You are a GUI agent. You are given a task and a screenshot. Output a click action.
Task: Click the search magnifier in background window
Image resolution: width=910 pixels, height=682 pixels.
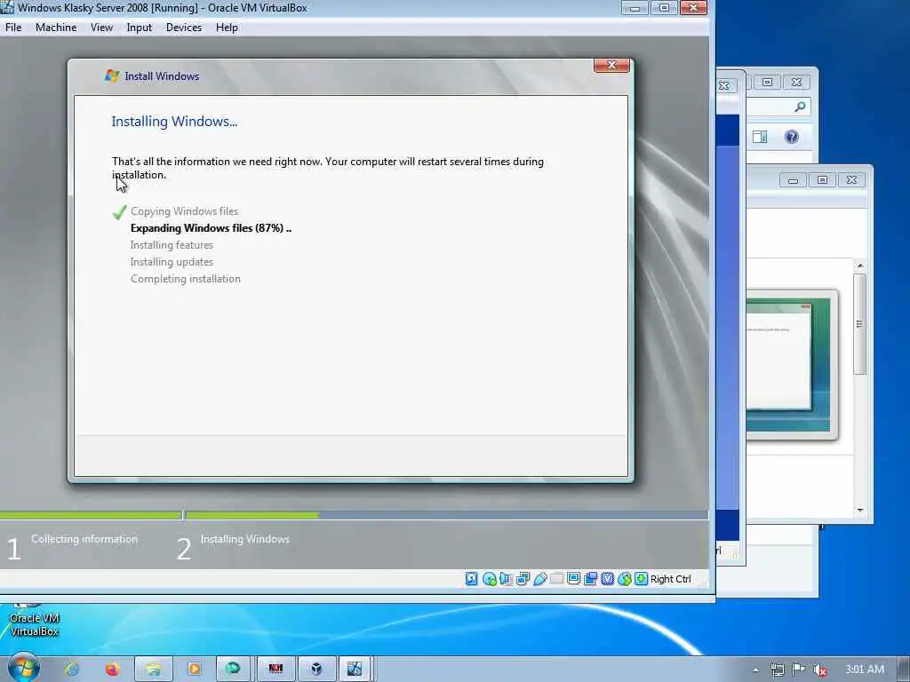(x=800, y=107)
